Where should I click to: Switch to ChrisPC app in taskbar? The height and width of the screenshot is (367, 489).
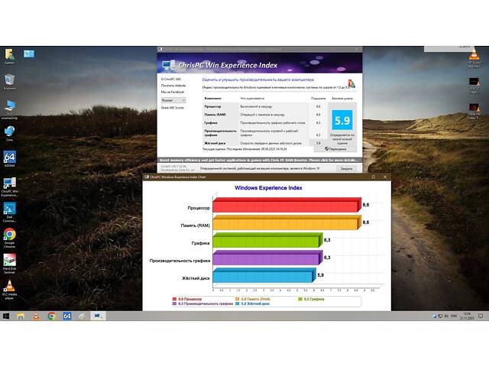click(98, 316)
